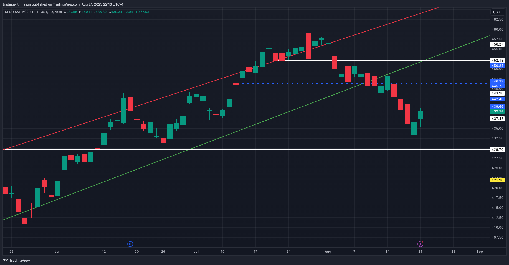Click the open value O437.55
The width and height of the screenshot is (509, 265).
pos(70,12)
